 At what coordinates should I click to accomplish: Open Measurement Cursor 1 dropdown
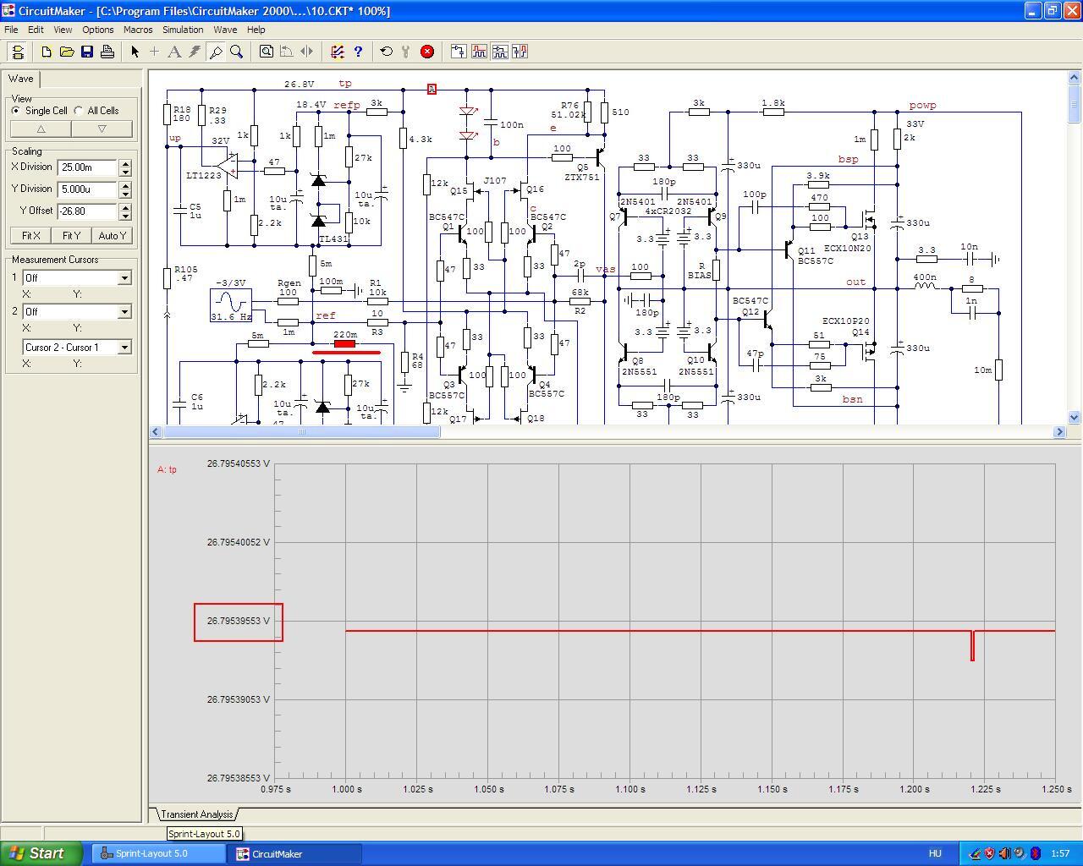124,278
